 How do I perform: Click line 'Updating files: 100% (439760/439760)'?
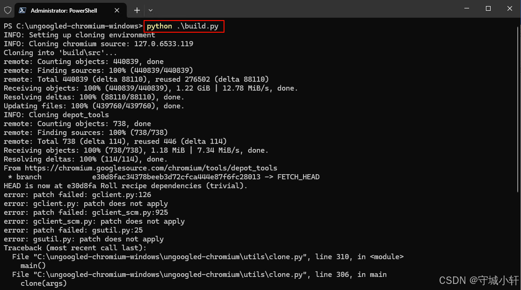(x=94, y=106)
